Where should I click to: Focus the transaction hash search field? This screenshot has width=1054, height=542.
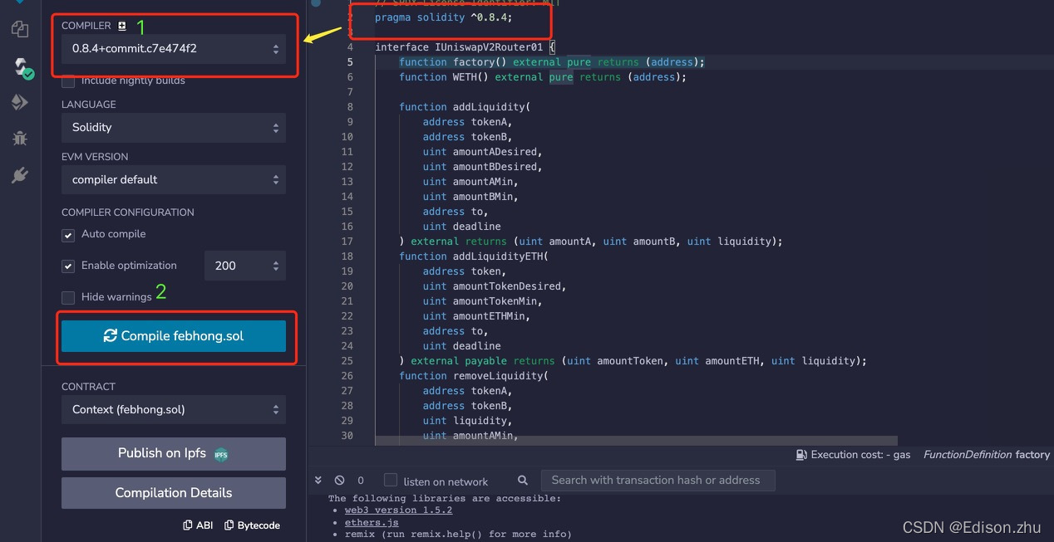tap(658, 481)
